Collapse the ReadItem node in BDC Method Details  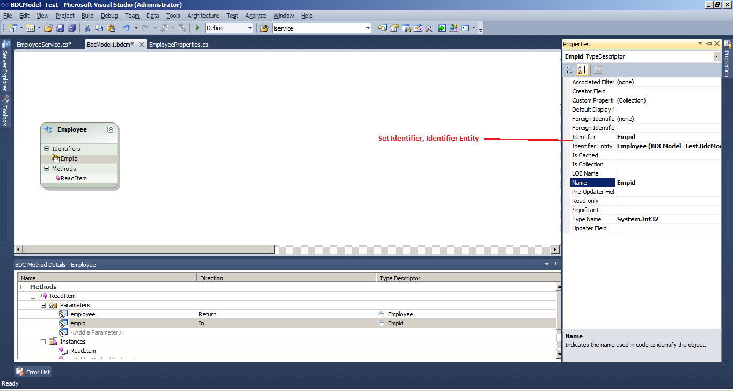pos(33,296)
